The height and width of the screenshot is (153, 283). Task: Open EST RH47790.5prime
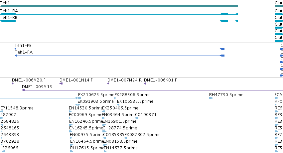pyautogui.click(x=226, y=95)
